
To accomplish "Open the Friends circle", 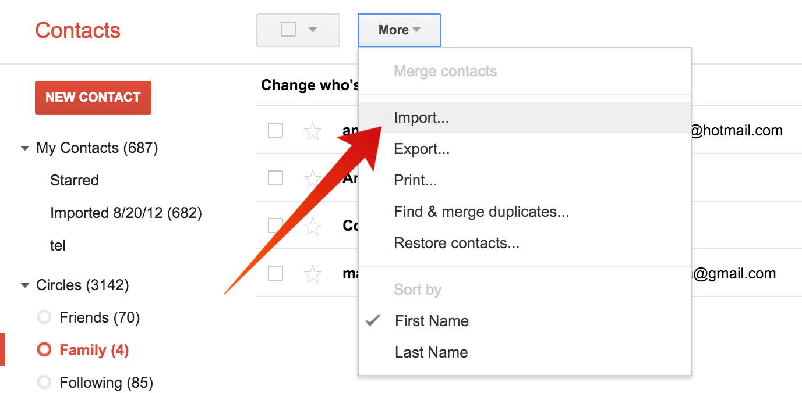I will pyautogui.click(x=99, y=317).
